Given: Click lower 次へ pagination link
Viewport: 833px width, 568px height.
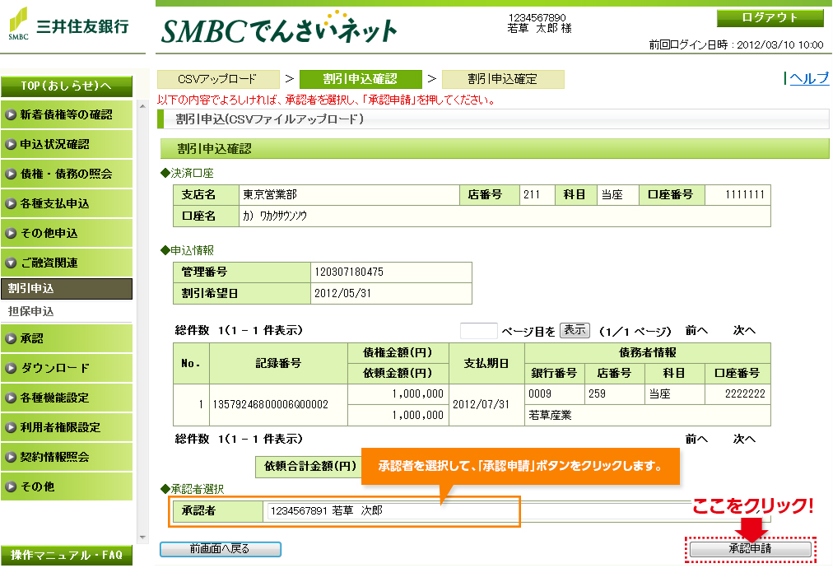Looking at the screenshot, I should 744,439.
